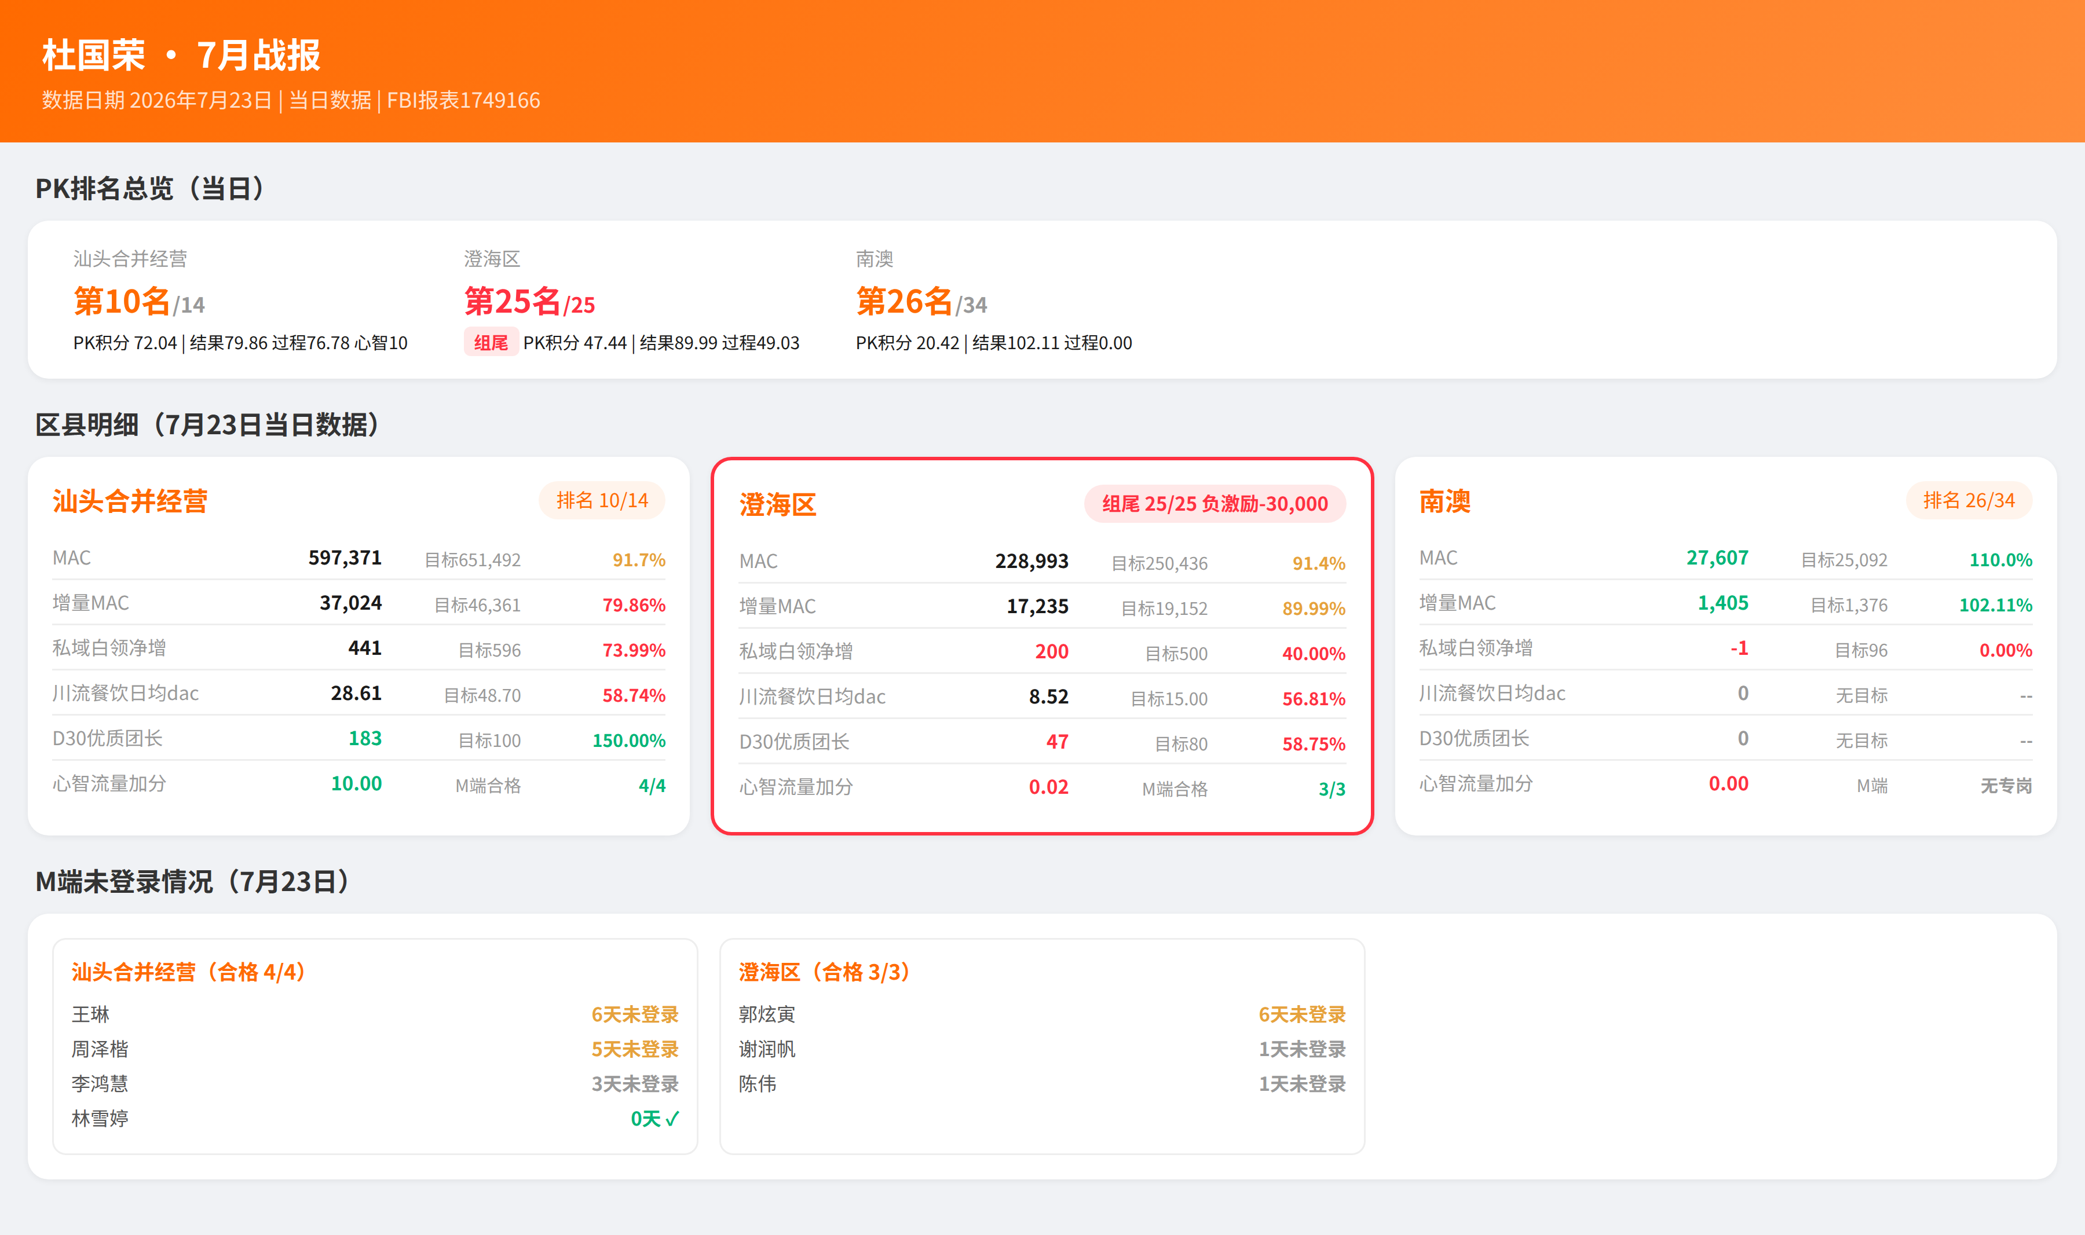Select 澄海区 MAC value 228,993
Image resolution: width=2085 pixels, height=1235 pixels.
coord(1031,561)
